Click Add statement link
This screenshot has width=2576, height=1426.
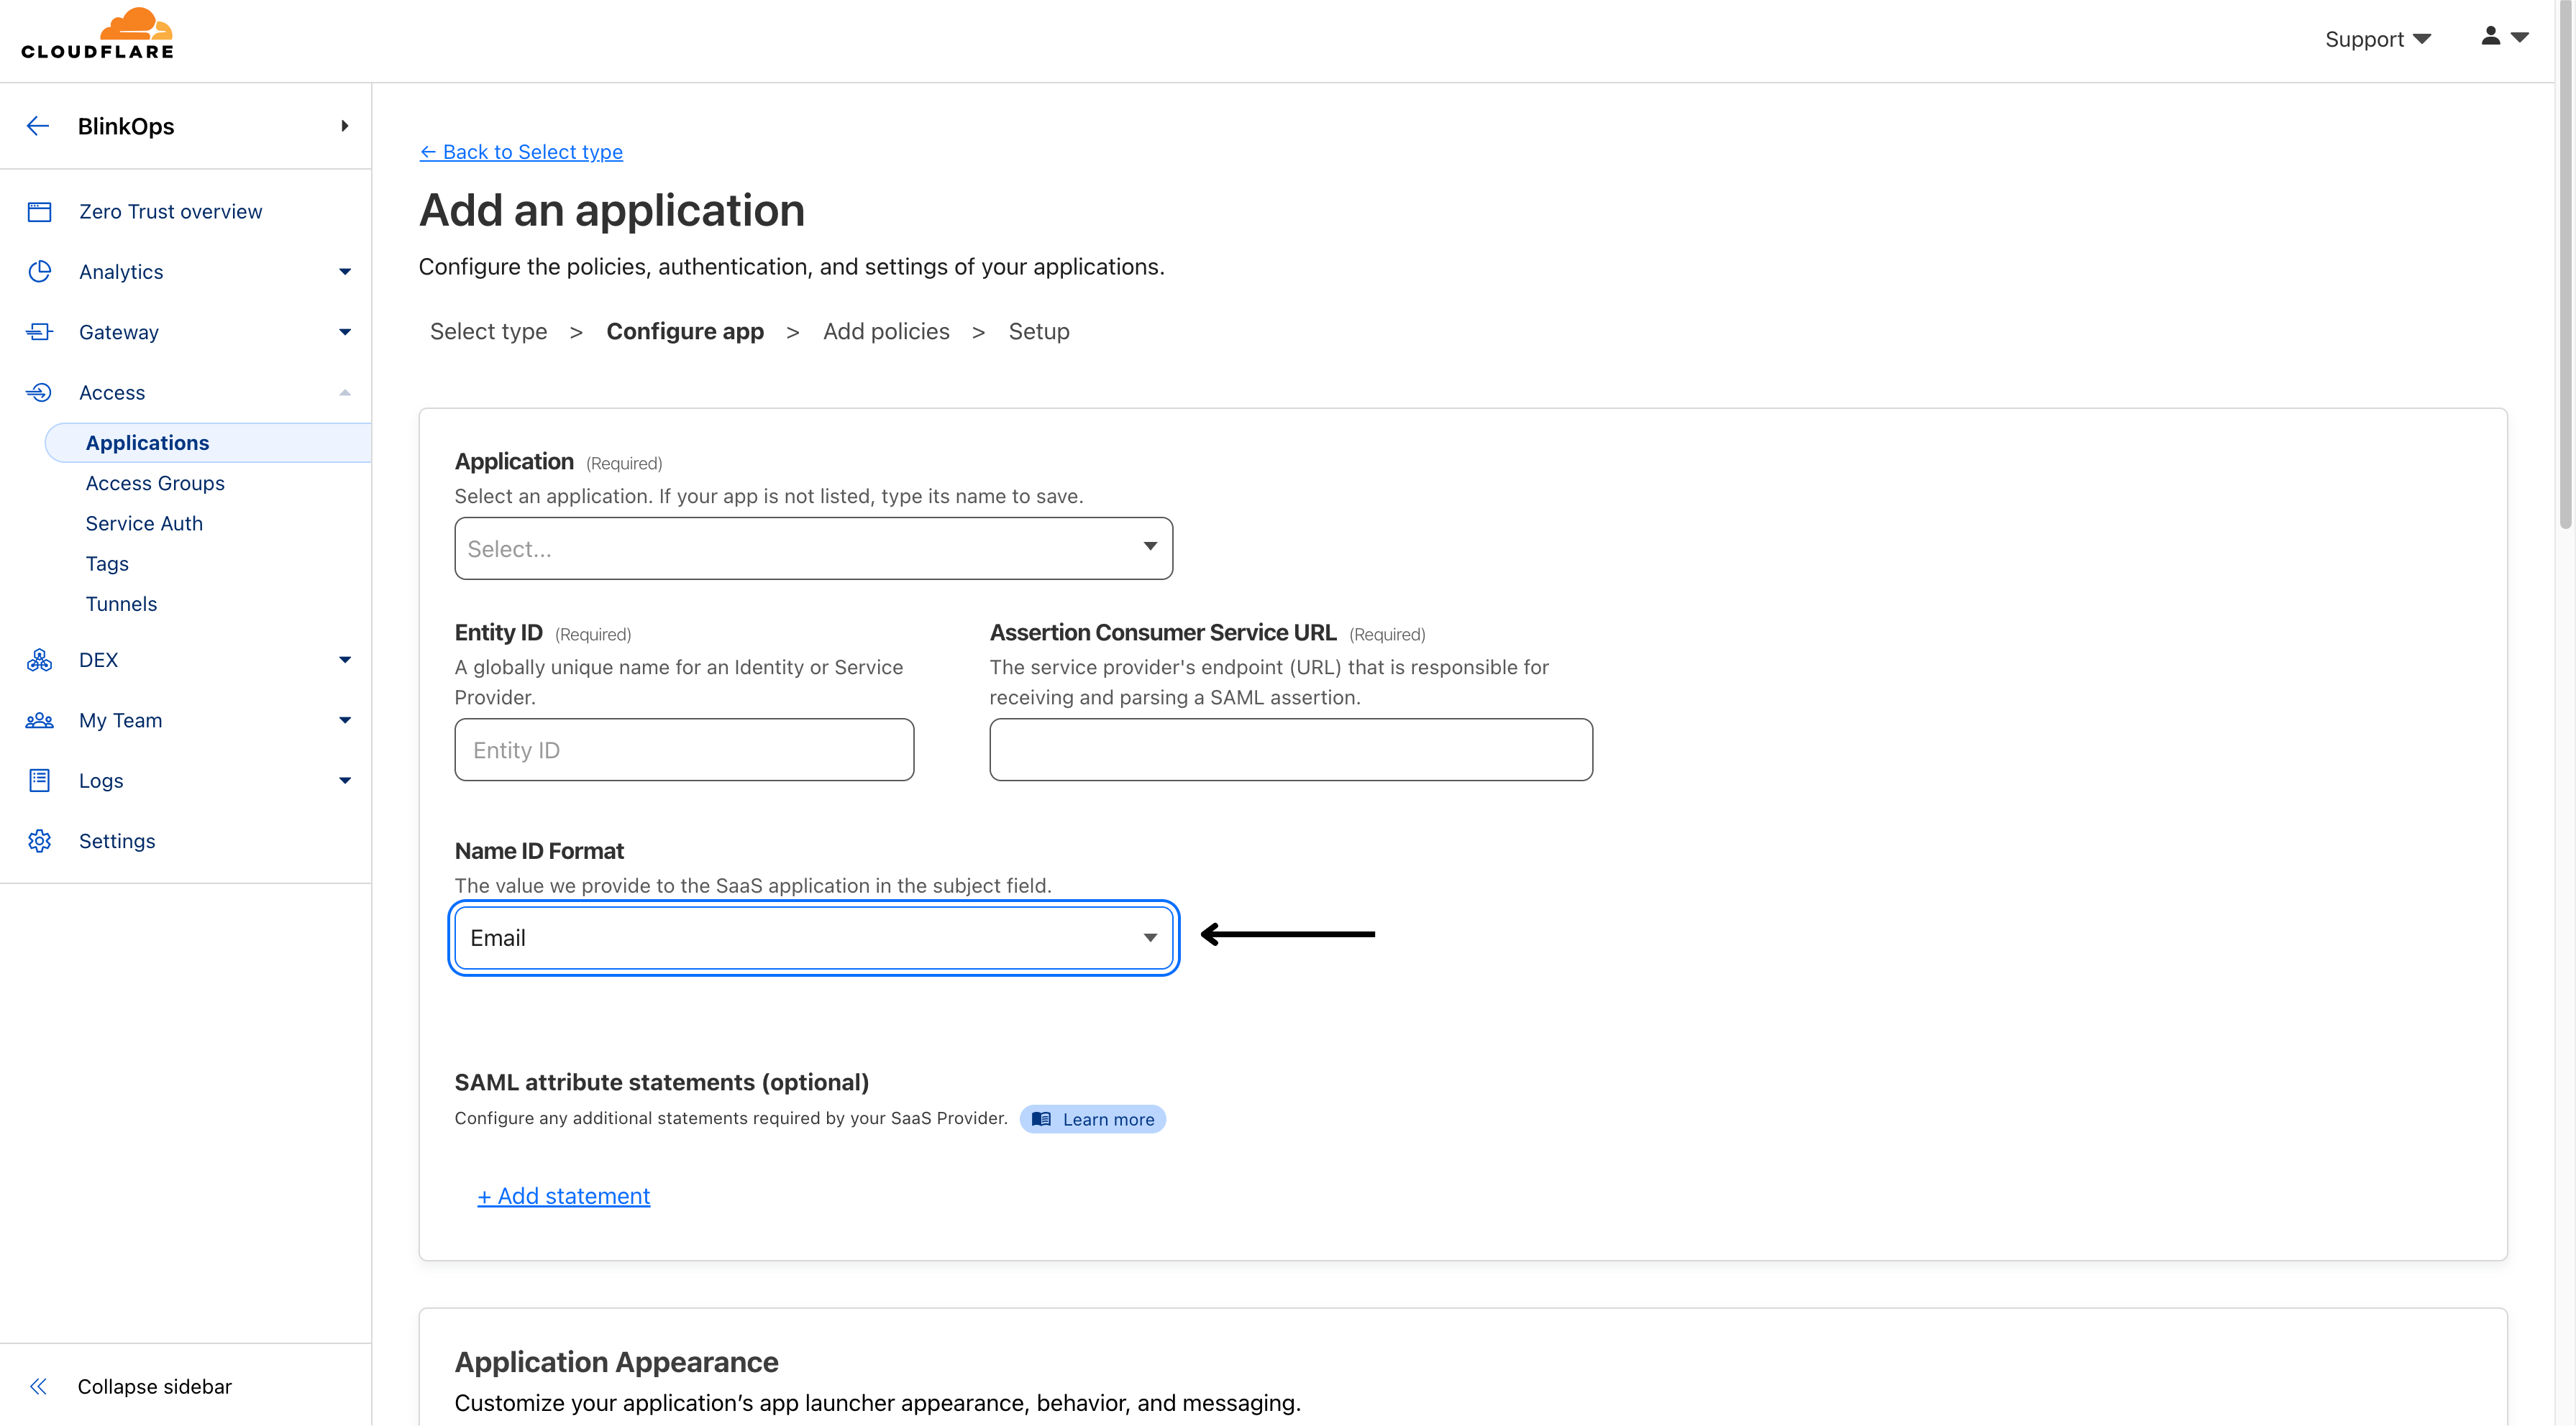(564, 1196)
